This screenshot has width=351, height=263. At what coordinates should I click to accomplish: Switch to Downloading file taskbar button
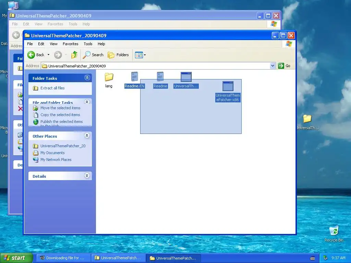[63, 258]
